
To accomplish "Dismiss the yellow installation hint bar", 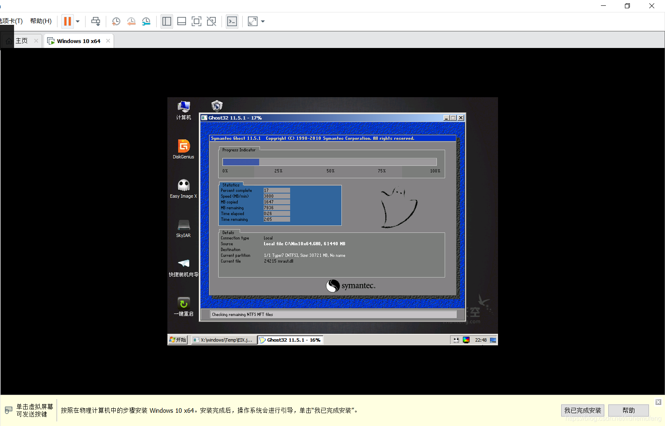I will [x=658, y=402].
